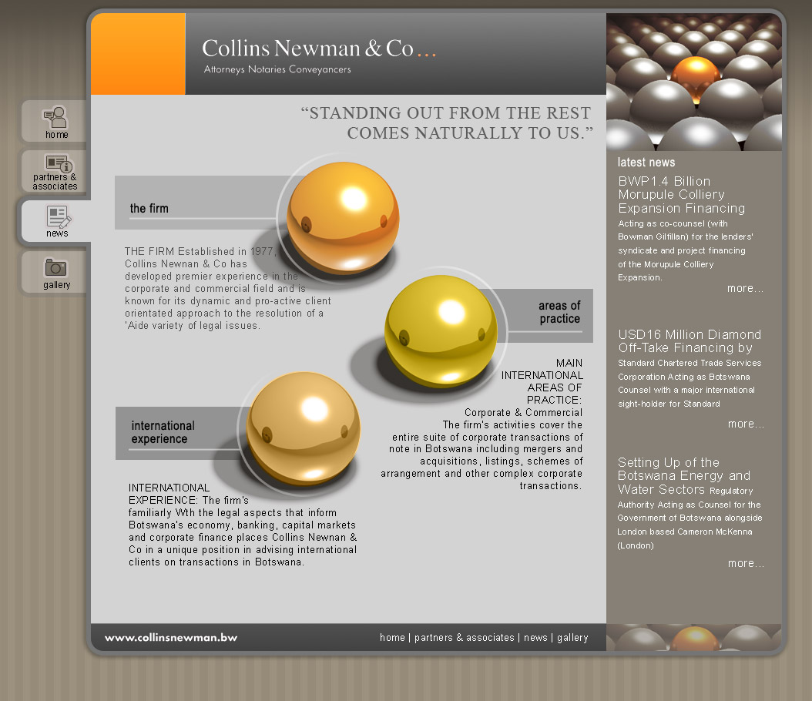Read more on Morupule Colliery financing
Screen dimensions: 812x701
745,289
